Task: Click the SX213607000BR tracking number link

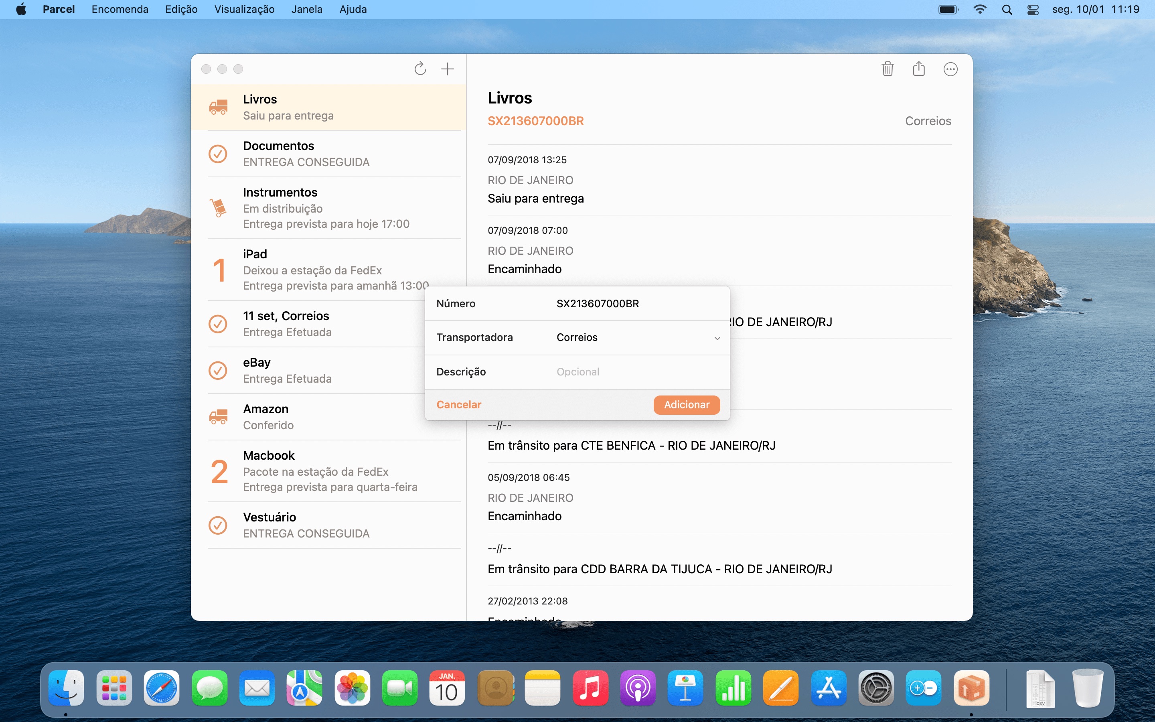Action: click(535, 121)
